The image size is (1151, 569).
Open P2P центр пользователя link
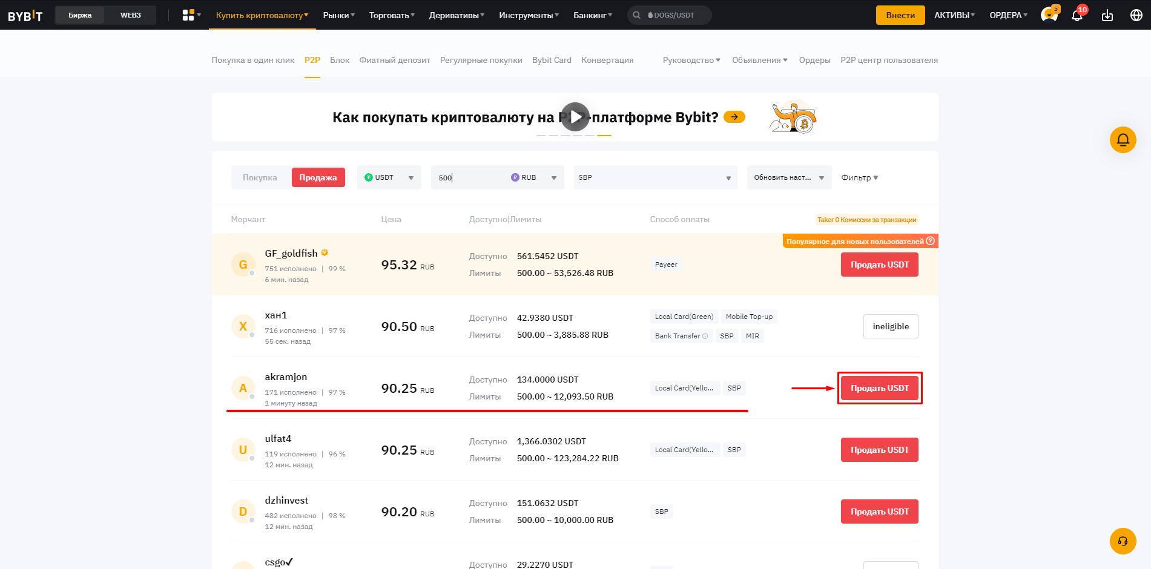[x=889, y=60]
